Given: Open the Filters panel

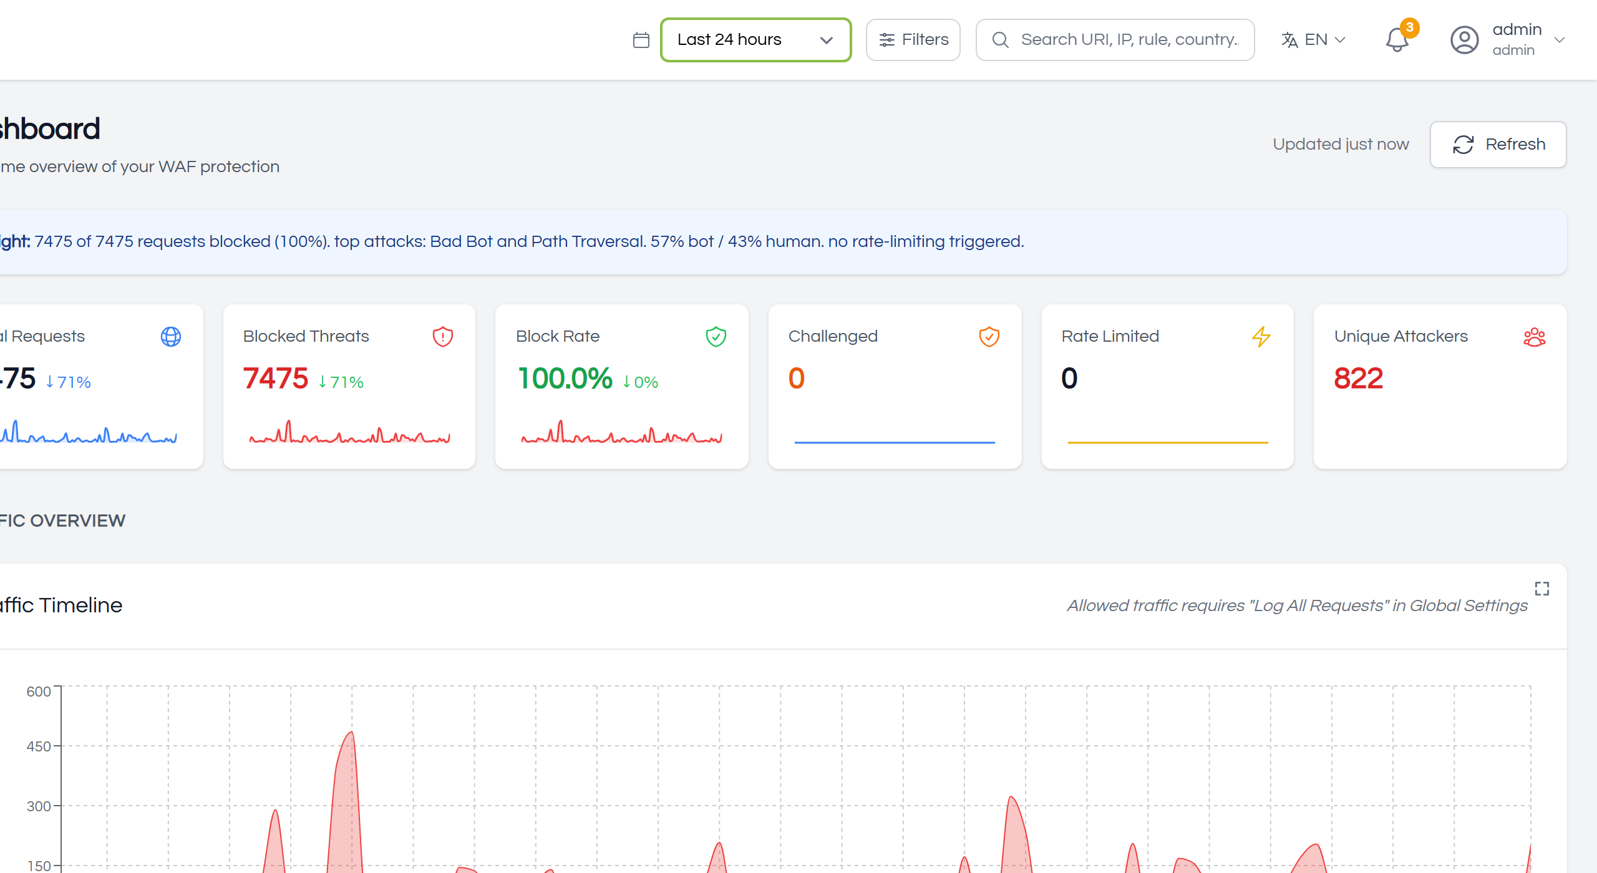Looking at the screenshot, I should tap(913, 40).
